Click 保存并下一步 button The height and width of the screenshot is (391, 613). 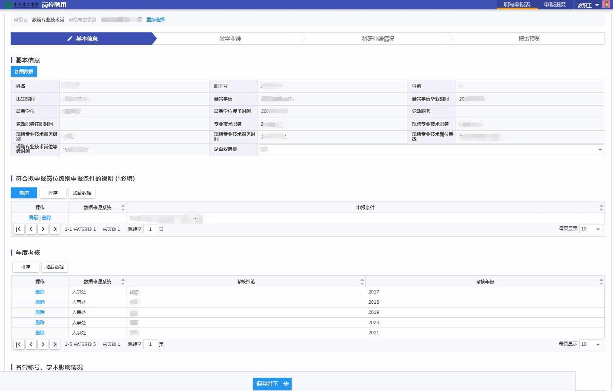click(x=272, y=384)
